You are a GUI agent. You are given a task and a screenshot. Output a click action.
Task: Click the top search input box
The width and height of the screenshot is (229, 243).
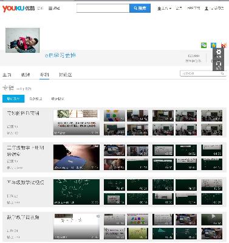tap(103, 9)
